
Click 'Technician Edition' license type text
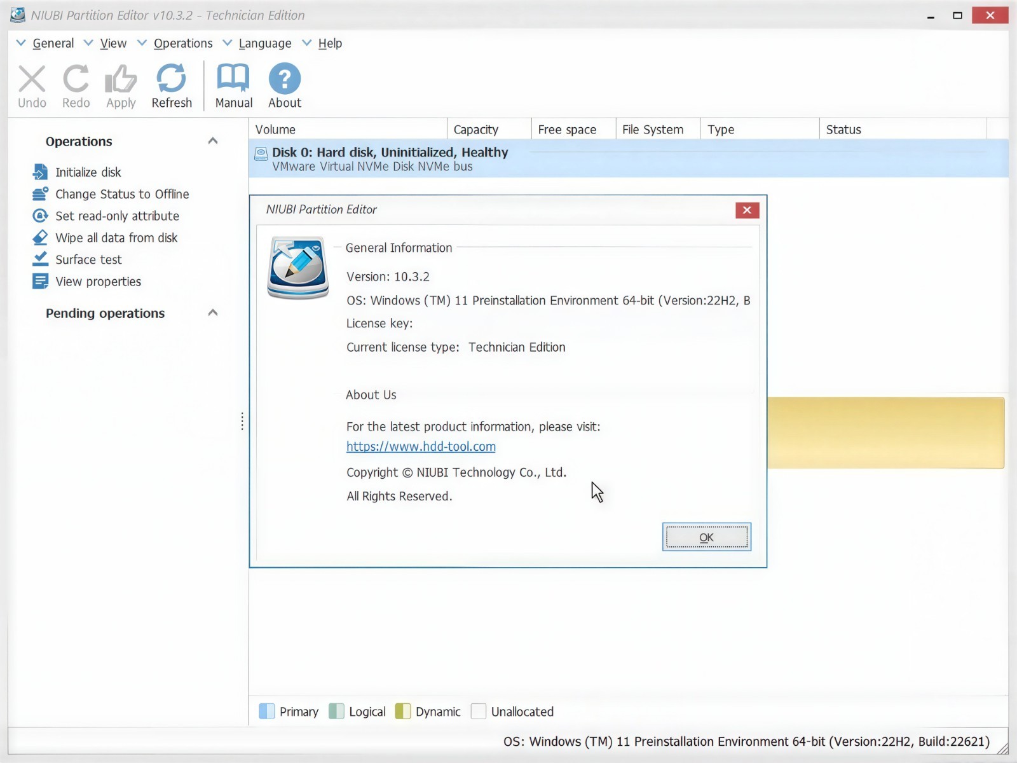pos(517,347)
